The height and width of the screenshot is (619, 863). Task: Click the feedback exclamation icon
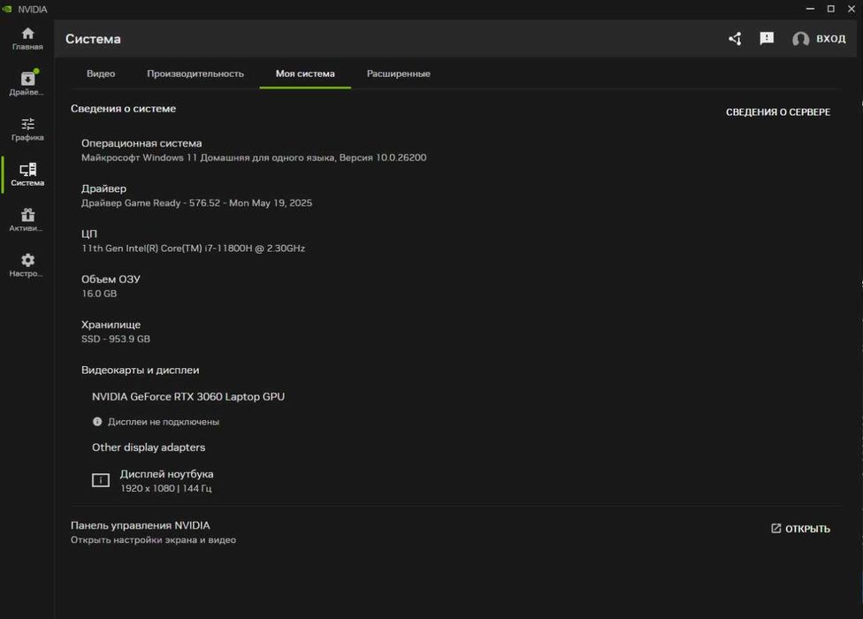(x=767, y=39)
